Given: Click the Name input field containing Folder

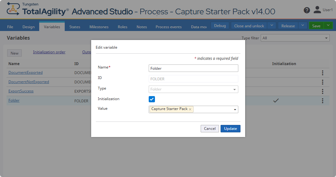Looking at the screenshot, I should point(193,68).
